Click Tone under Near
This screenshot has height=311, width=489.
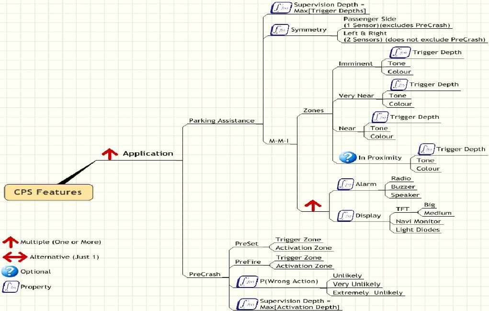point(379,128)
